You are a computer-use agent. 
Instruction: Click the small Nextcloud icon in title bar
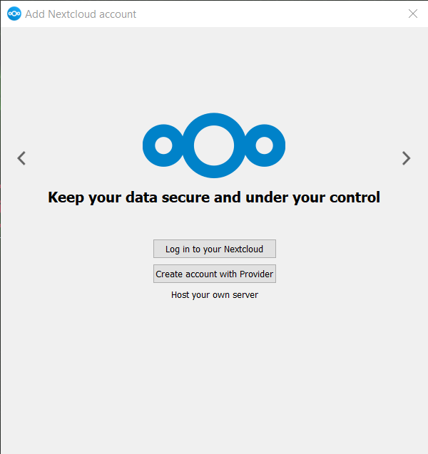(x=14, y=14)
